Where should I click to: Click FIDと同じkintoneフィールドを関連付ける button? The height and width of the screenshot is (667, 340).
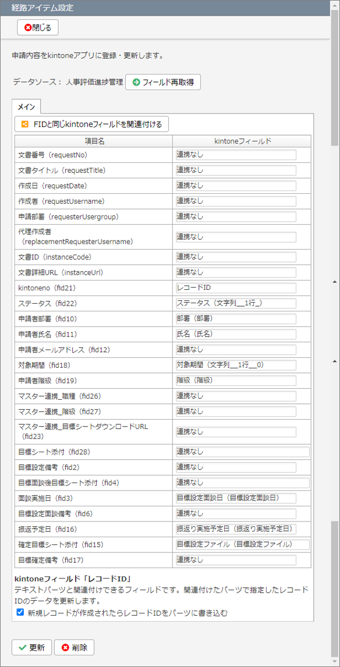point(92,124)
